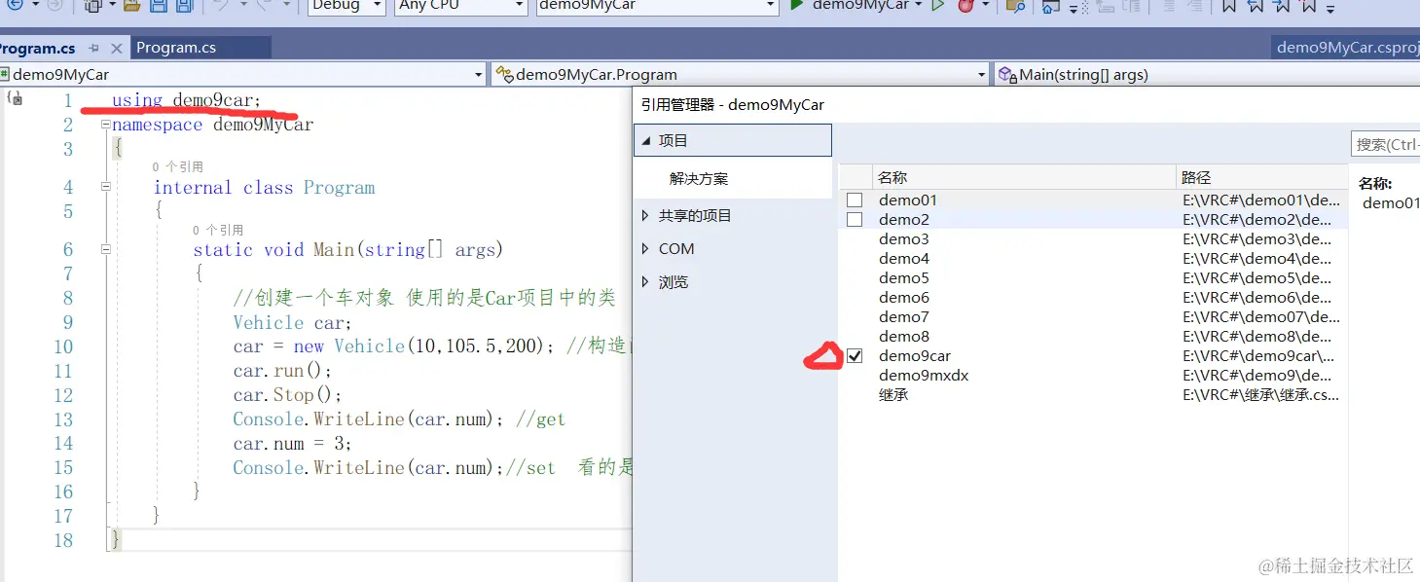Viewport: 1420px width, 582px height.
Task: Tick the demo2 project checkbox
Action: pyautogui.click(x=855, y=220)
